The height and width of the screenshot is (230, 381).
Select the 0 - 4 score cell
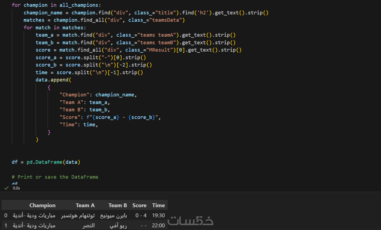(141, 215)
